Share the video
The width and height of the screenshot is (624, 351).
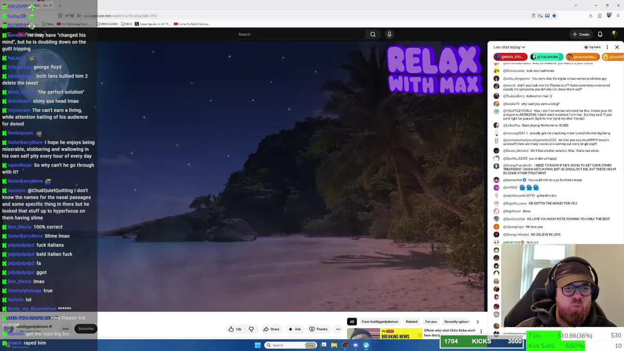click(271, 329)
